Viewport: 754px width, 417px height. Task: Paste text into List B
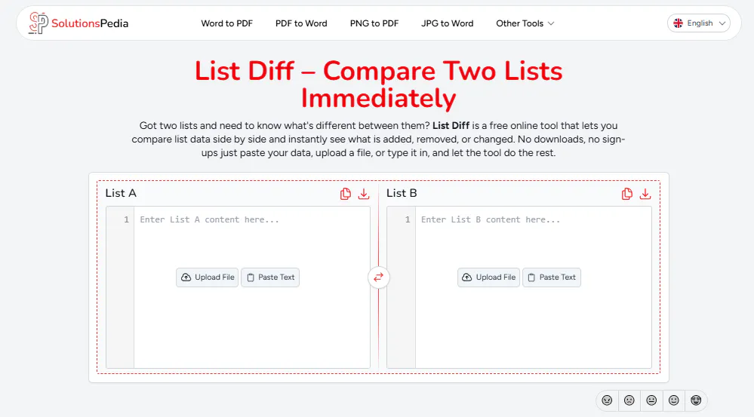pyautogui.click(x=552, y=277)
